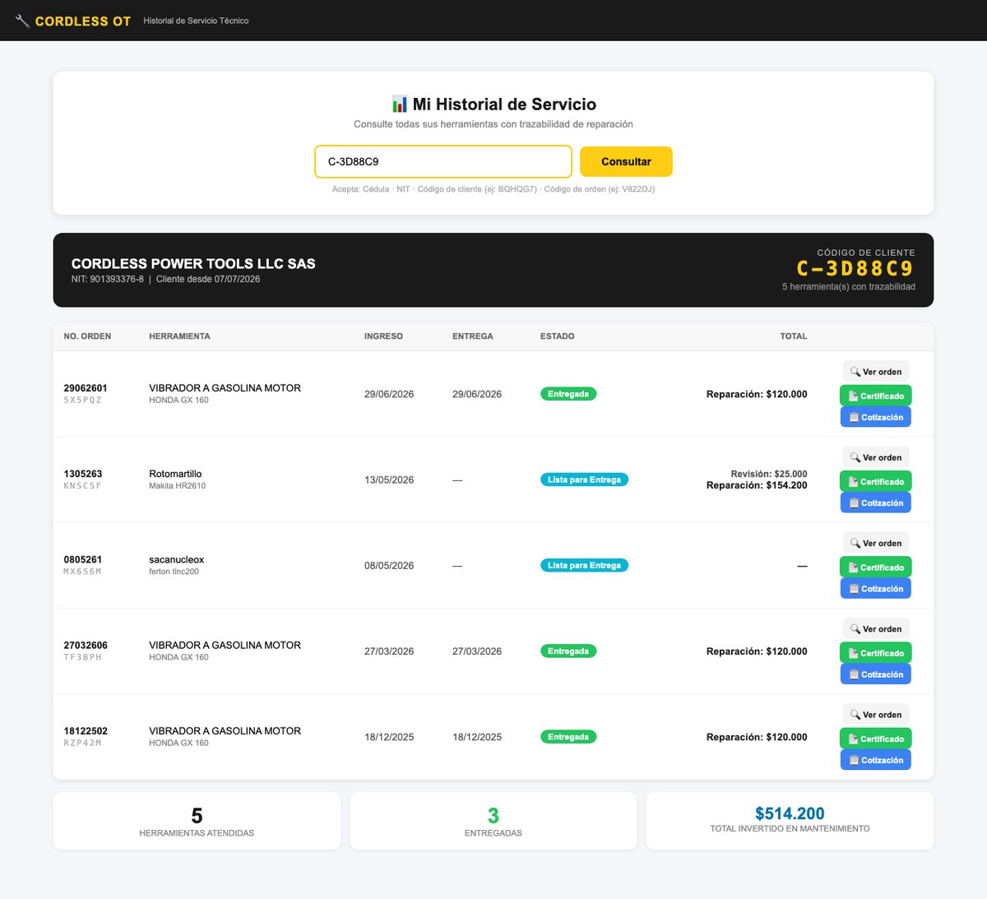Open Cotización for Rotomartillo order 1305263
Viewport: 987px width, 899px height.
(875, 503)
